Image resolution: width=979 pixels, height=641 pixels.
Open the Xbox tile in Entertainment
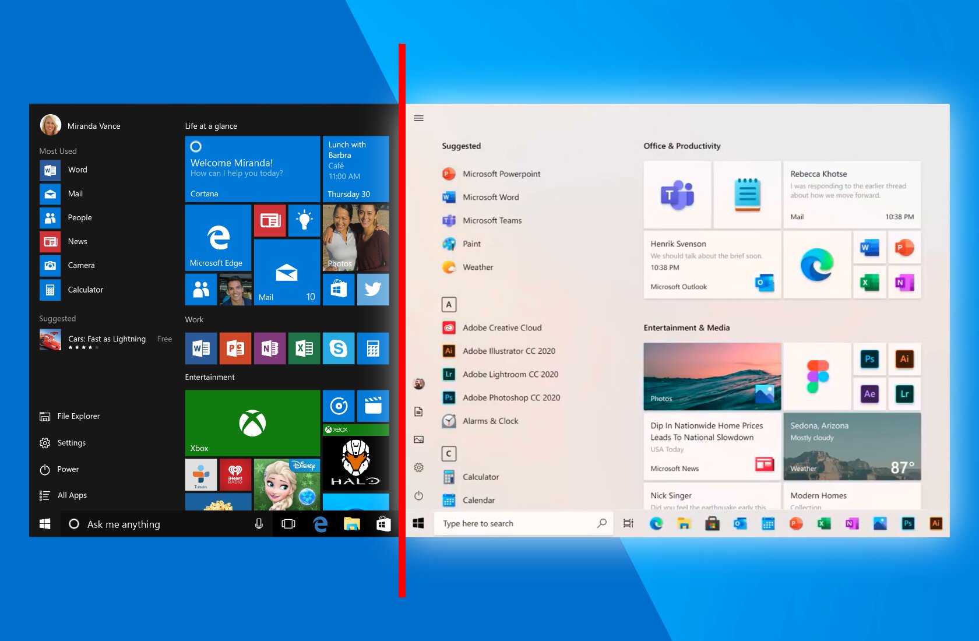tap(252, 423)
